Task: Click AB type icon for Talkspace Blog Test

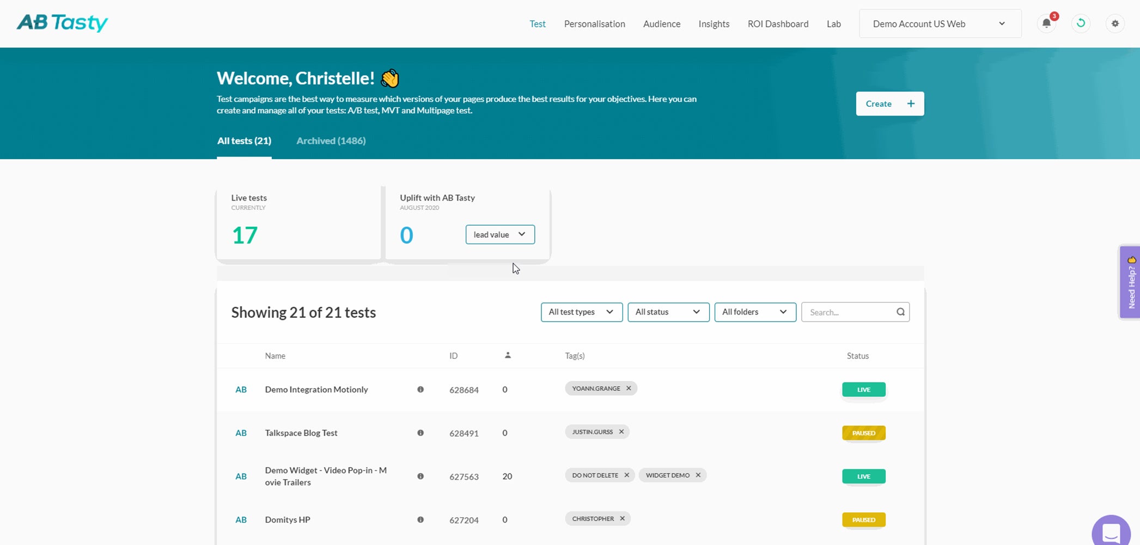Action: tap(241, 433)
